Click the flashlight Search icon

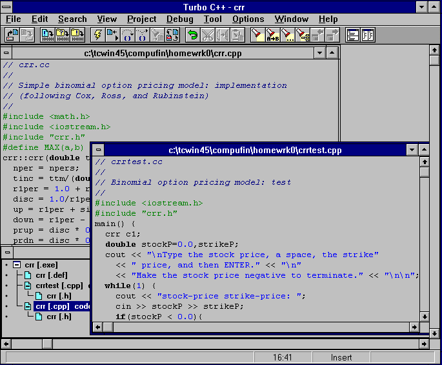coord(257,35)
